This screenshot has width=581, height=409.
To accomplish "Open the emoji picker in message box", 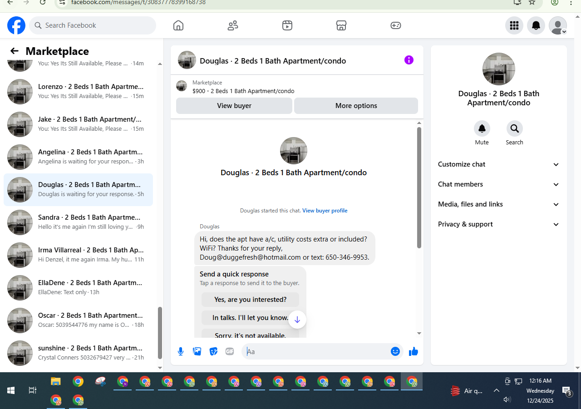I will point(395,351).
